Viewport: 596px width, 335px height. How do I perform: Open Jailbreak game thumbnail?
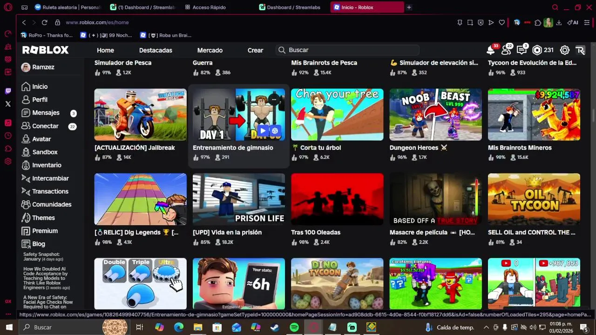(141, 114)
